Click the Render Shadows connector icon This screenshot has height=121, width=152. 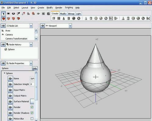coord(10,113)
